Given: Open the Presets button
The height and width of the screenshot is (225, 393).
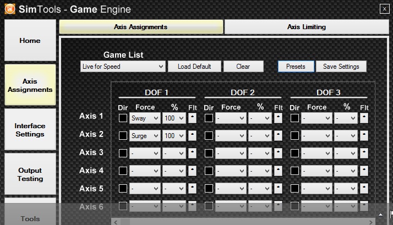Looking at the screenshot, I should pyautogui.click(x=296, y=67).
